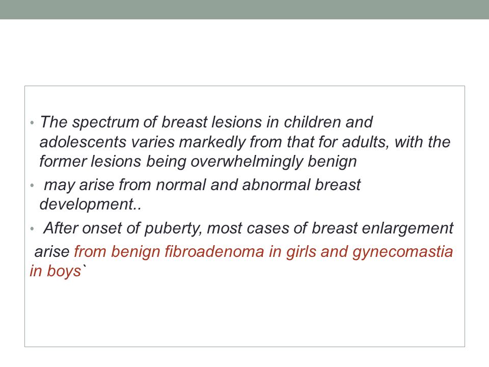Click 'abnormal breast' in second bullet

coord(301,185)
